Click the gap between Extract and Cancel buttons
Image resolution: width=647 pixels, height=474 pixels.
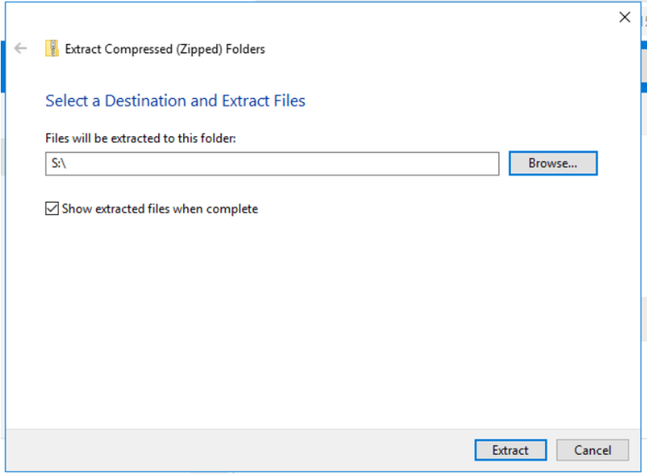(x=552, y=449)
